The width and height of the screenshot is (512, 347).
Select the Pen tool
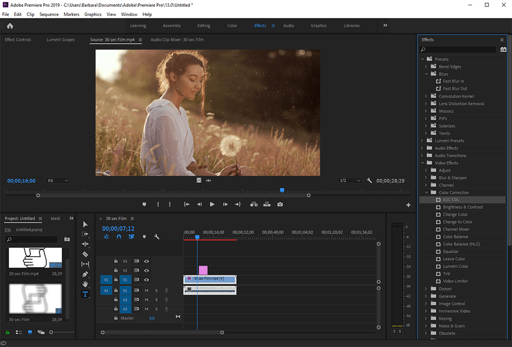[85, 273]
